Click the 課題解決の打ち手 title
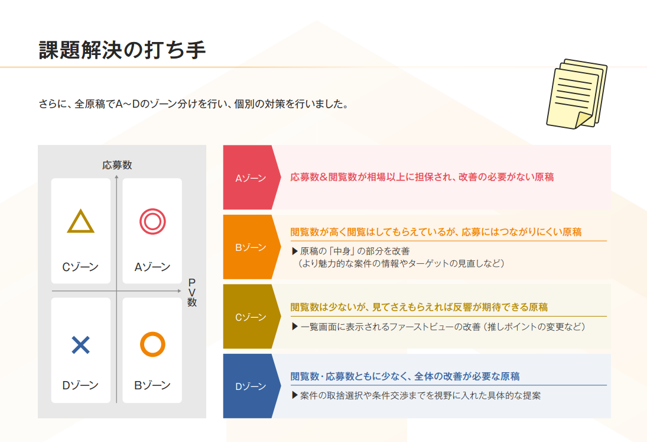 (122, 51)
